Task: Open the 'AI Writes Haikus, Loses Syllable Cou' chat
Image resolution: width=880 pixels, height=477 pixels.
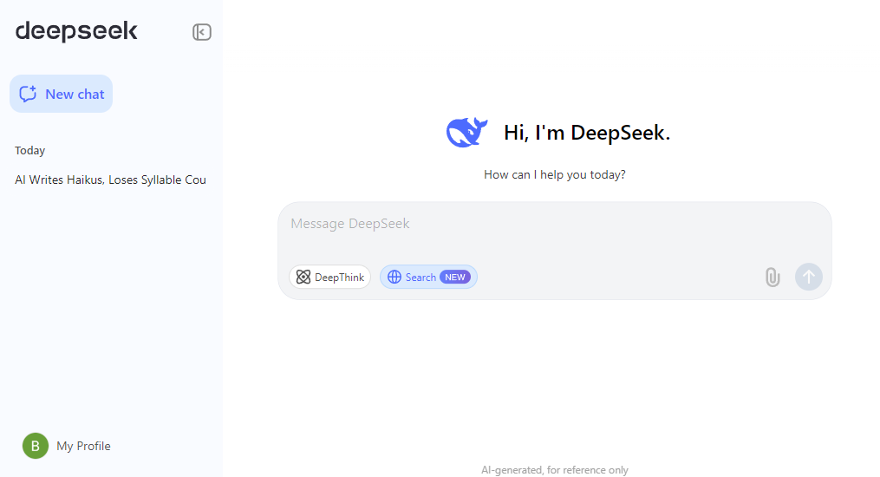Action: click(x=111, y=180)
